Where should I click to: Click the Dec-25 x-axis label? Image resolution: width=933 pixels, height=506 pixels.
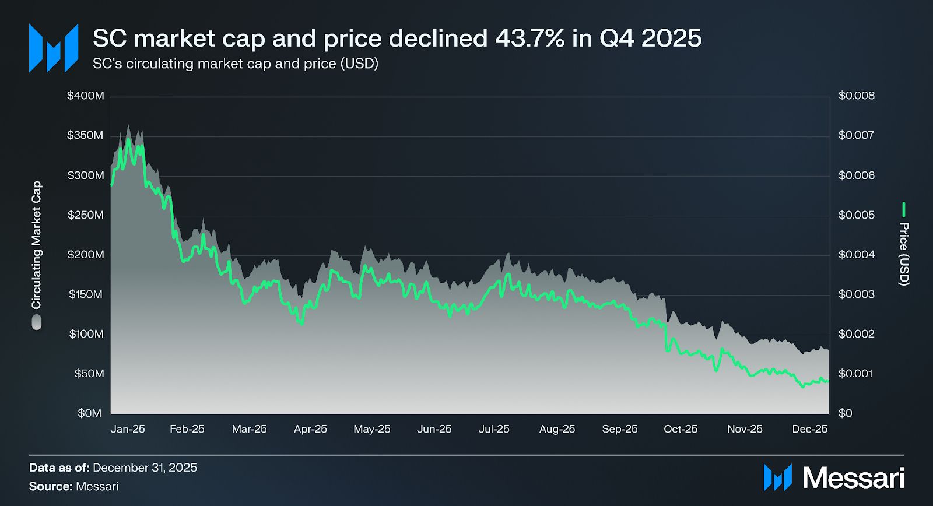[x=809, y=429]
